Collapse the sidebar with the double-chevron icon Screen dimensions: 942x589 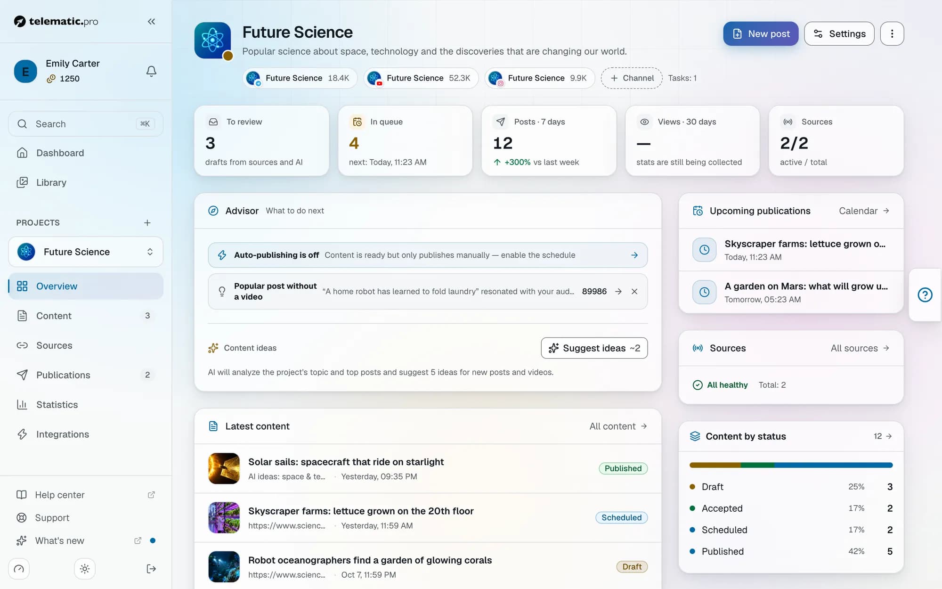pos(151,21)
